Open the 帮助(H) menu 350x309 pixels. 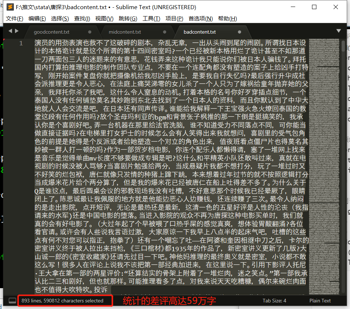228,19
